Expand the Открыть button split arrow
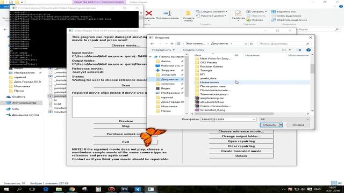 click(281, 125)
